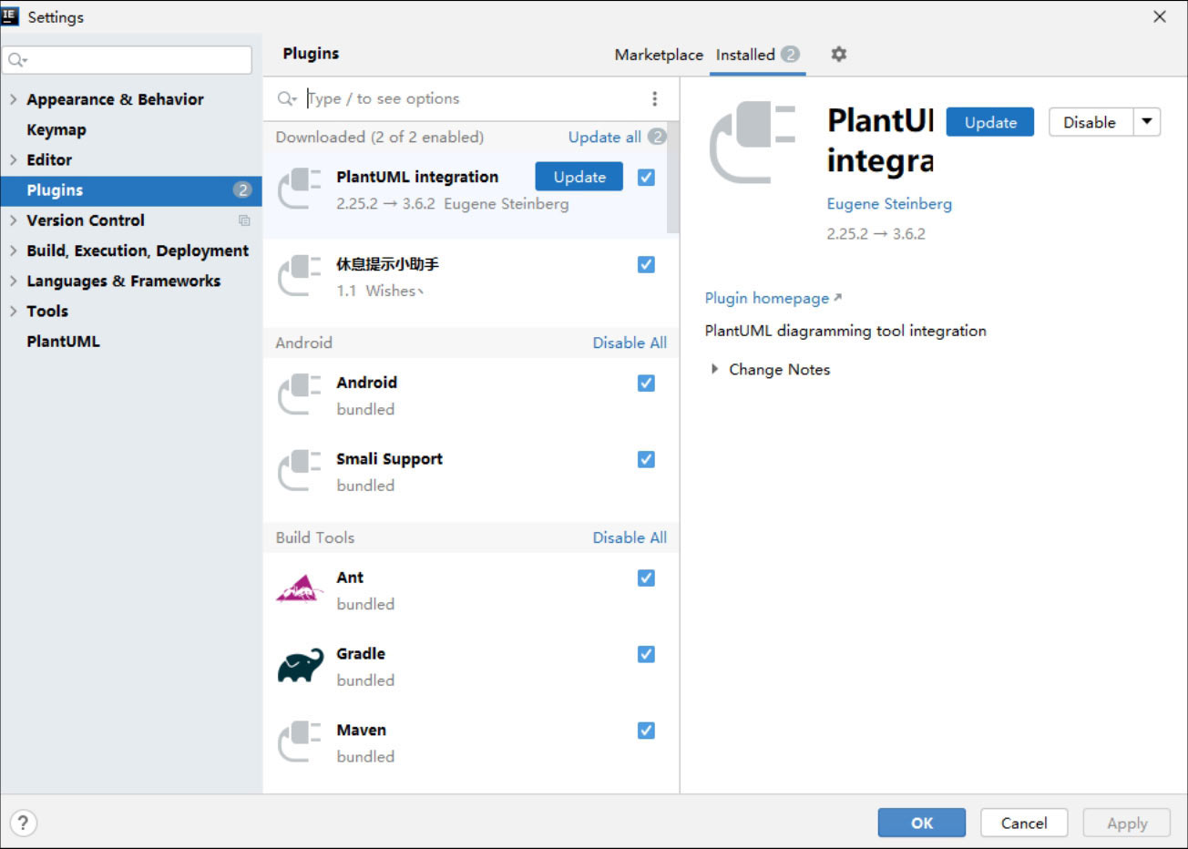1188x849 pixels.
Task: Click the settings search field
Action: pyautogui.click(x=128, y=60)
